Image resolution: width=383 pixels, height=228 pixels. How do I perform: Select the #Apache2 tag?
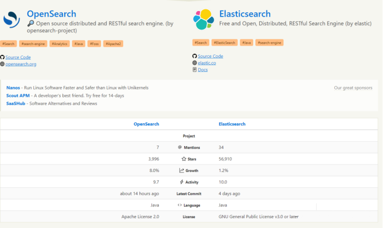[x=113, y=44]
